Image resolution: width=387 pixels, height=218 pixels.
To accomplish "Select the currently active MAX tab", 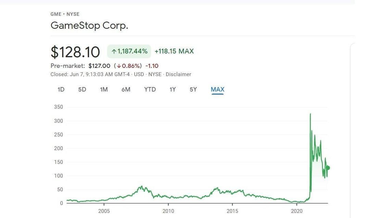I will click(x=217, y=89).
